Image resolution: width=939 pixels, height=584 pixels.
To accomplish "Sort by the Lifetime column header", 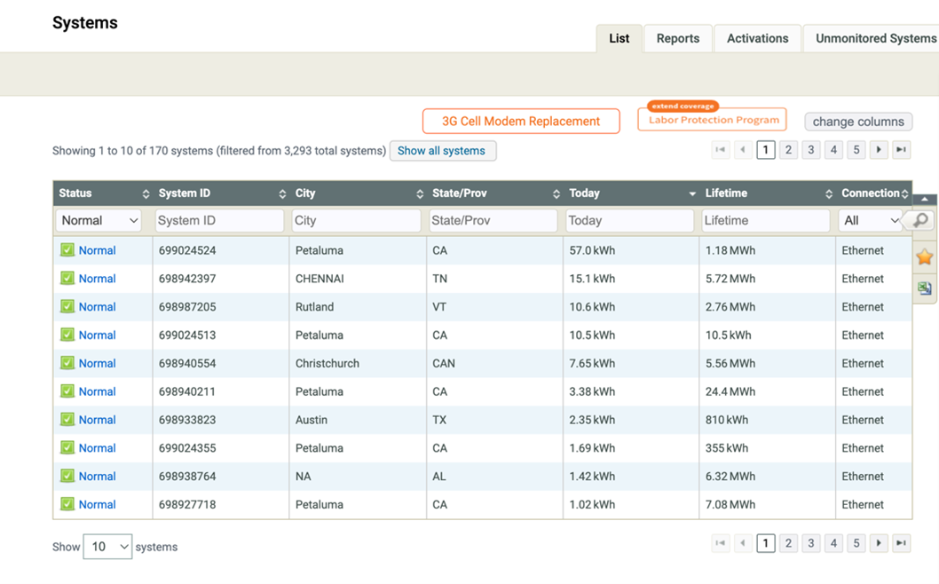I will (767, 193).
